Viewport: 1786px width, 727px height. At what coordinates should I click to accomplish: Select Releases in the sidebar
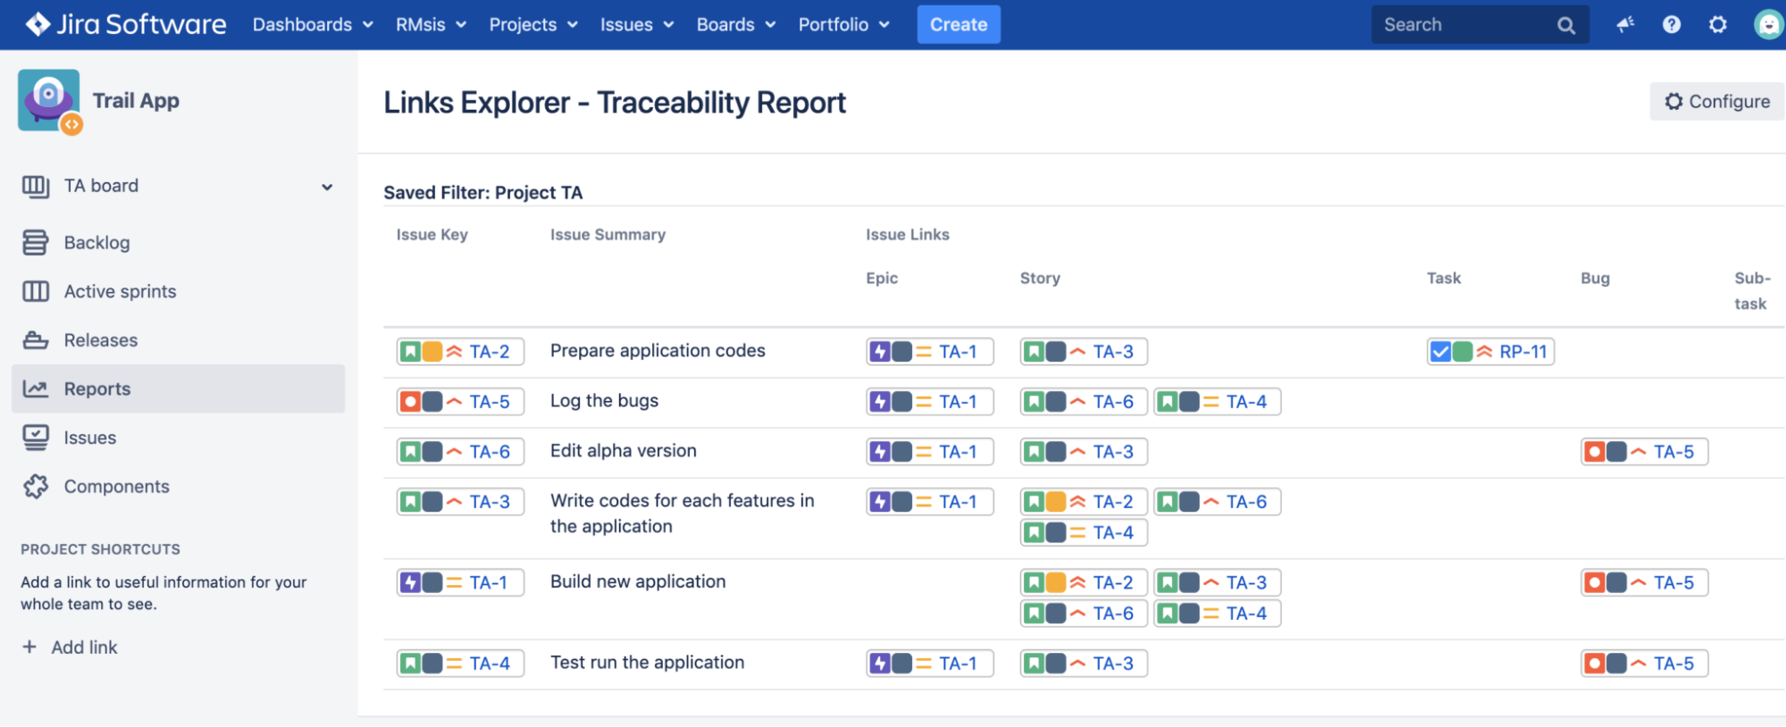tap(100, 340)
